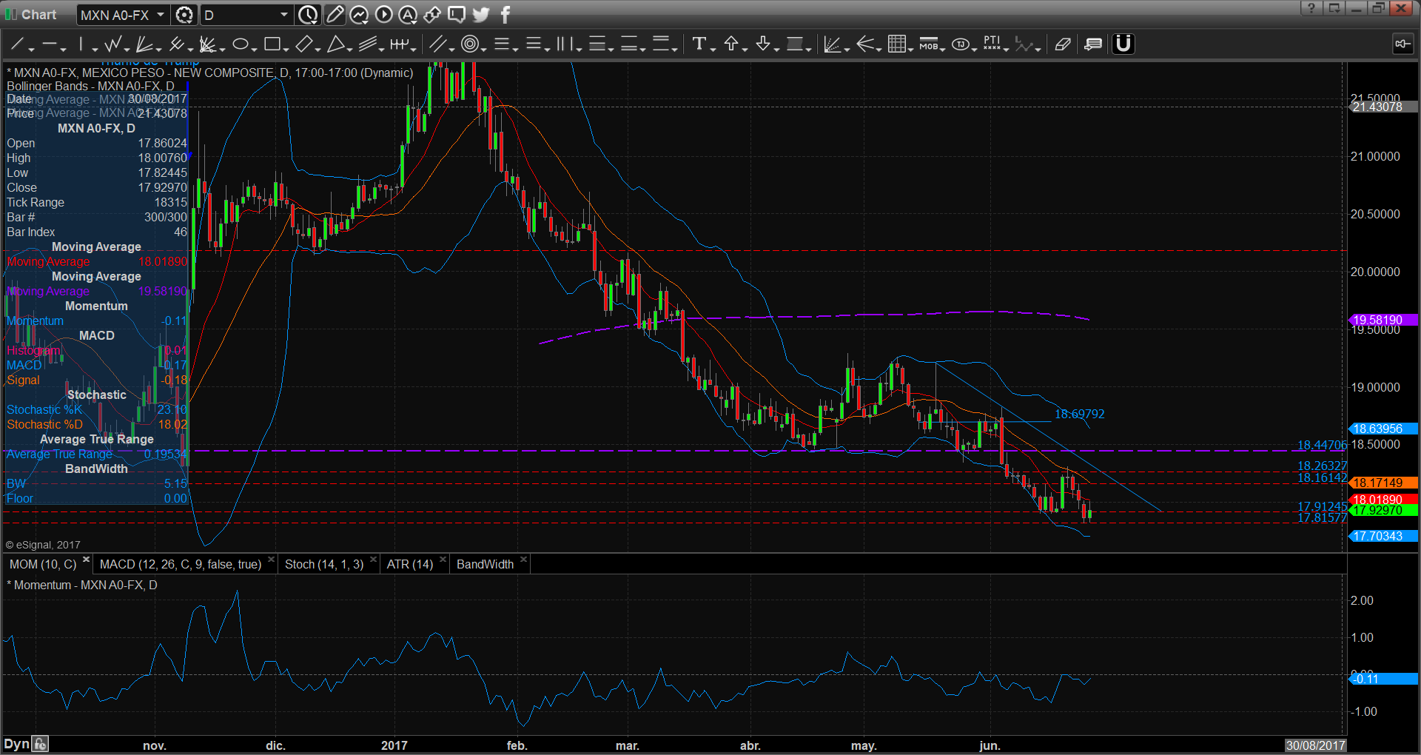The width and height of the screenshot is (1421, 755).
Task: Select the up arrow marker tool
Action: click(x=730, y=44)
